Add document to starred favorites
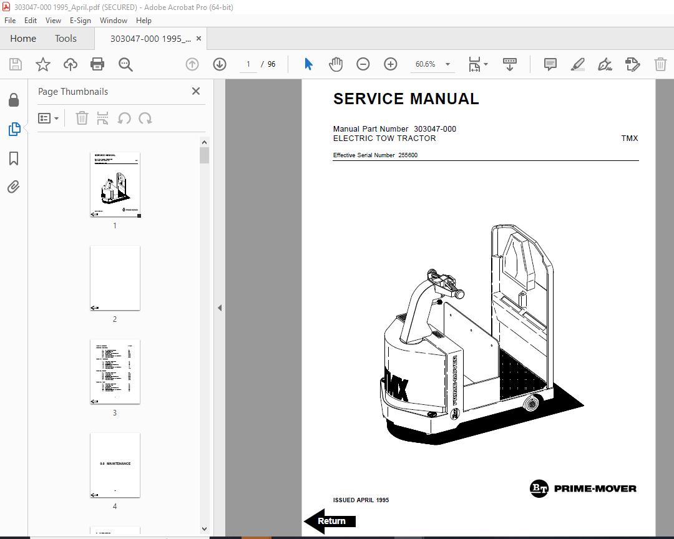Viewport: 674px width, 539px height. [43, 64]
